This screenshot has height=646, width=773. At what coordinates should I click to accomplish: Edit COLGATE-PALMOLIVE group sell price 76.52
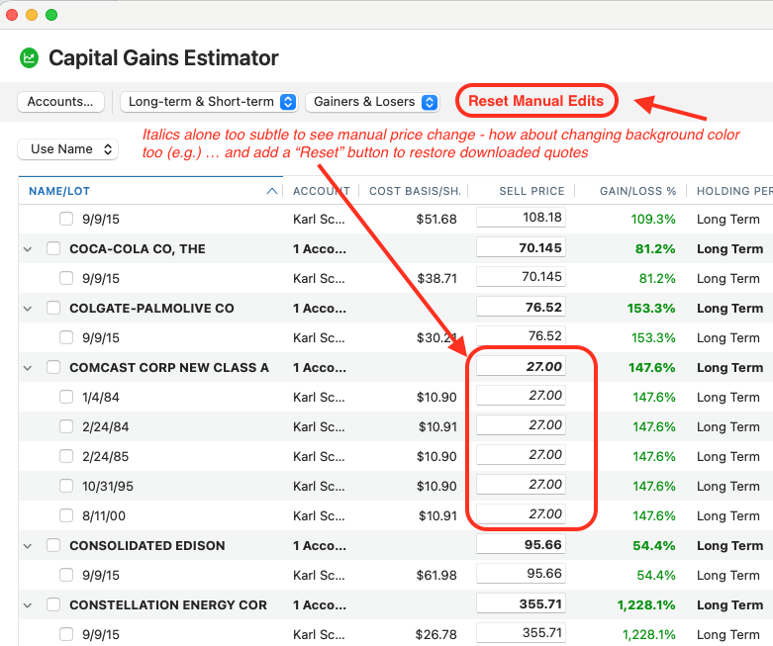521,307
